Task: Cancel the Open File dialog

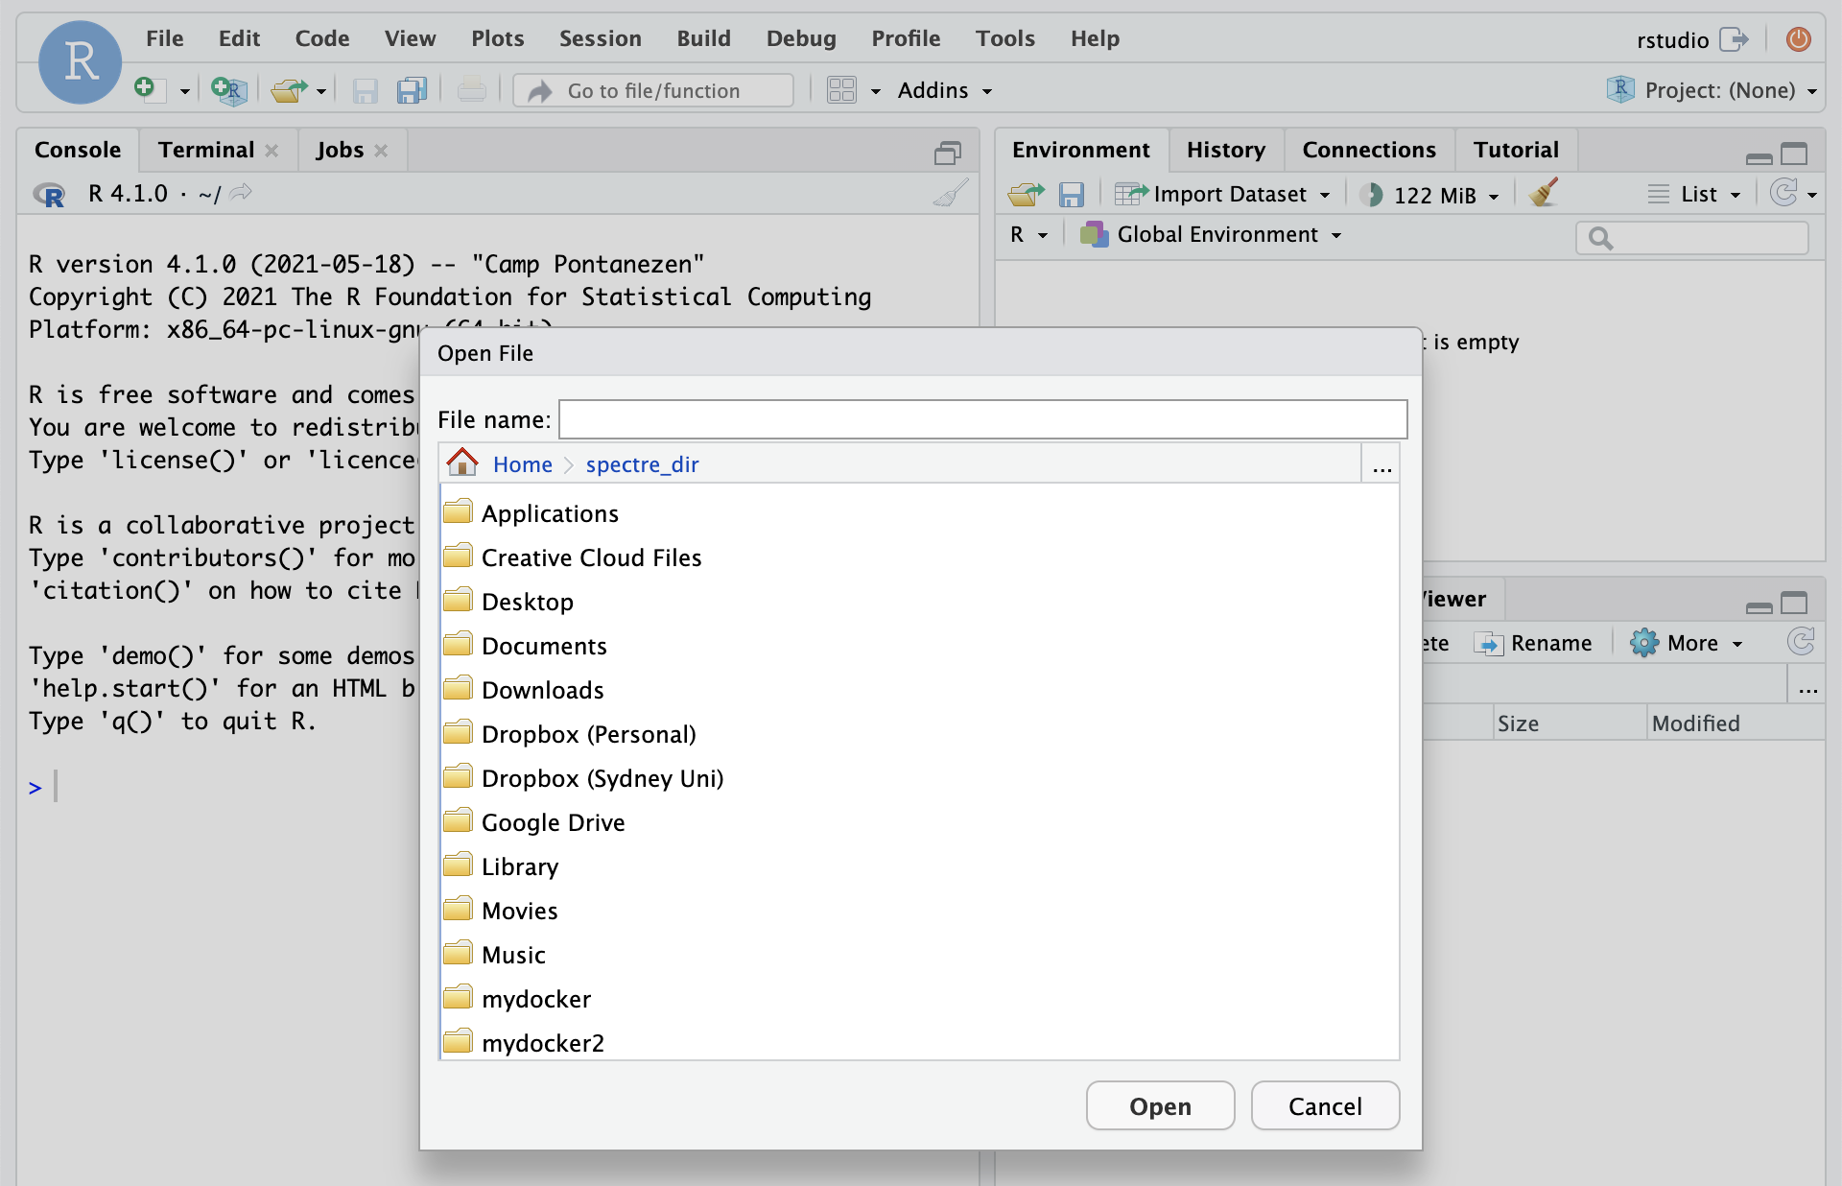Action: (x=1324, y=1106)
